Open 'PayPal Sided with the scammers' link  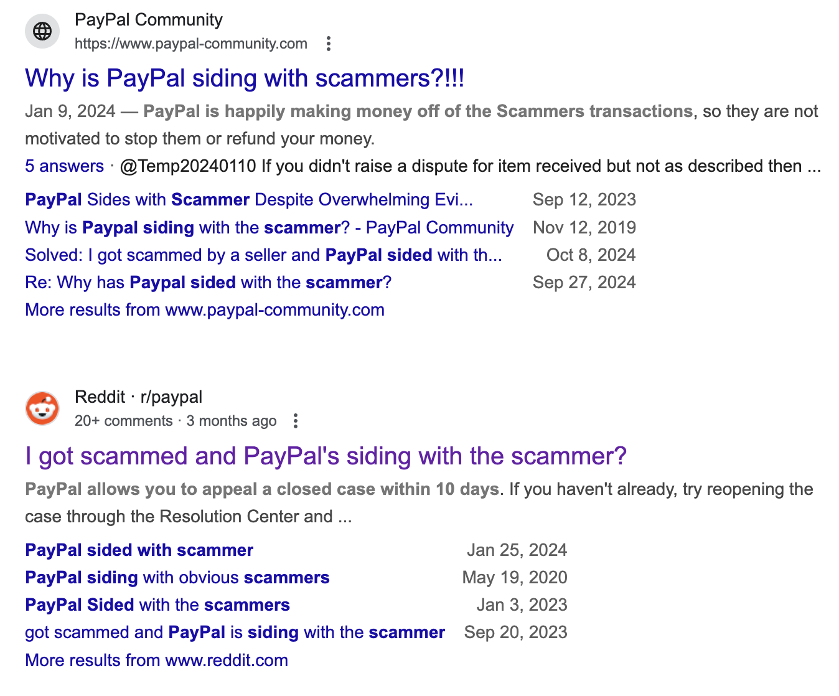[157, 605]
